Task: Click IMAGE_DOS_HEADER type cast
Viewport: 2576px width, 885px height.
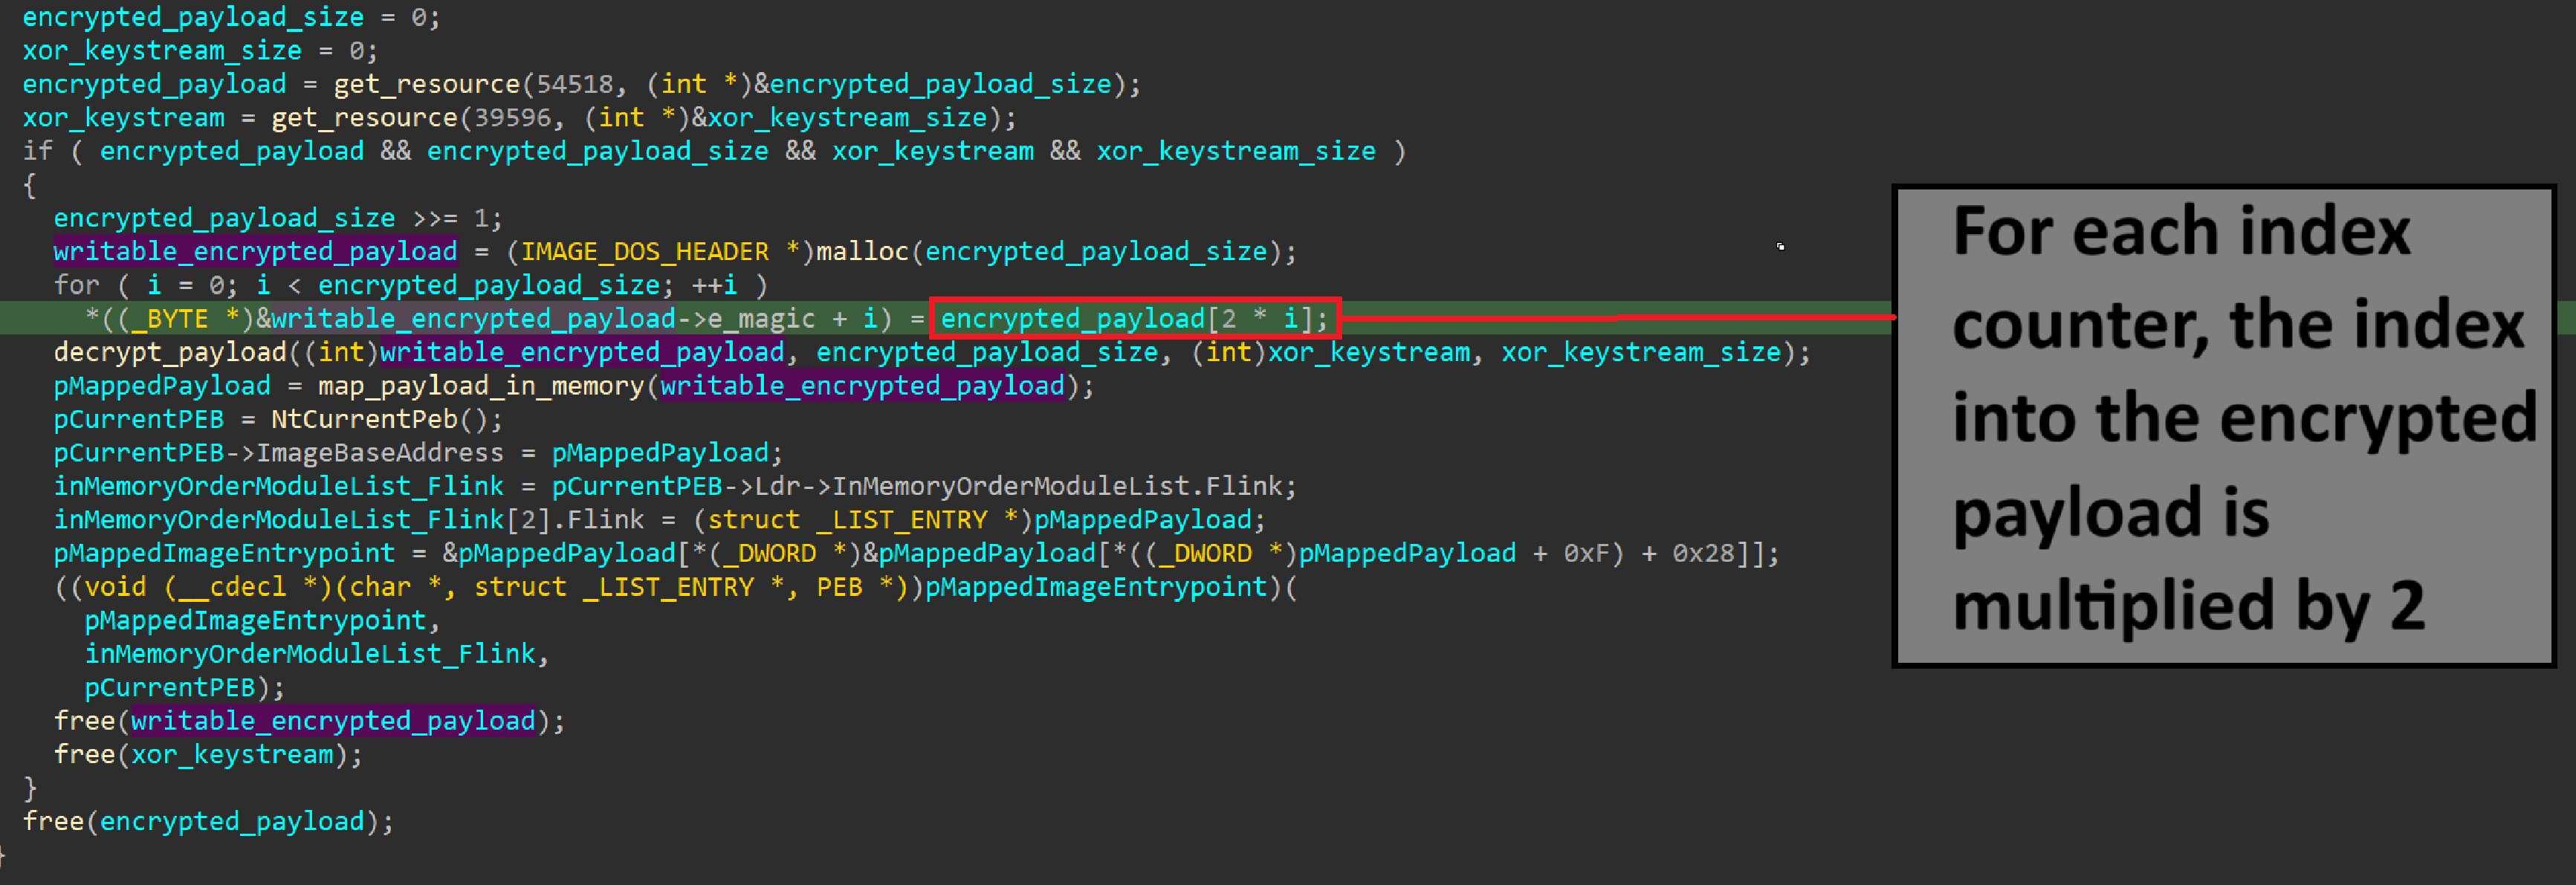Action: pos(660,252)
